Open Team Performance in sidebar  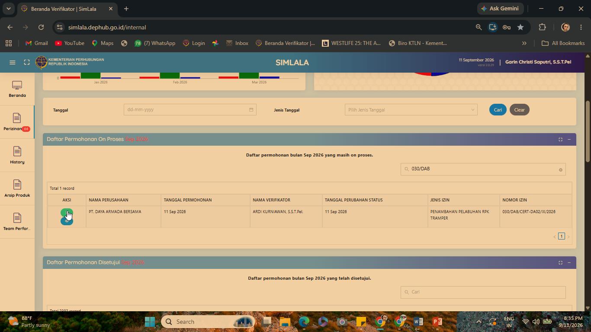click(17, 222)
